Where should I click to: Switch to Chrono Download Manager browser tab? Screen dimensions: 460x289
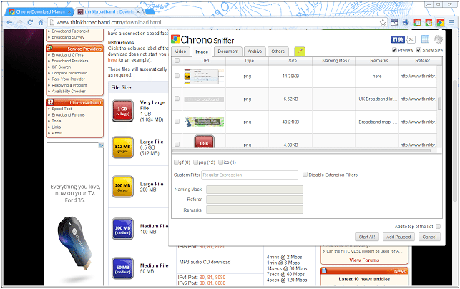pos(40,11)
